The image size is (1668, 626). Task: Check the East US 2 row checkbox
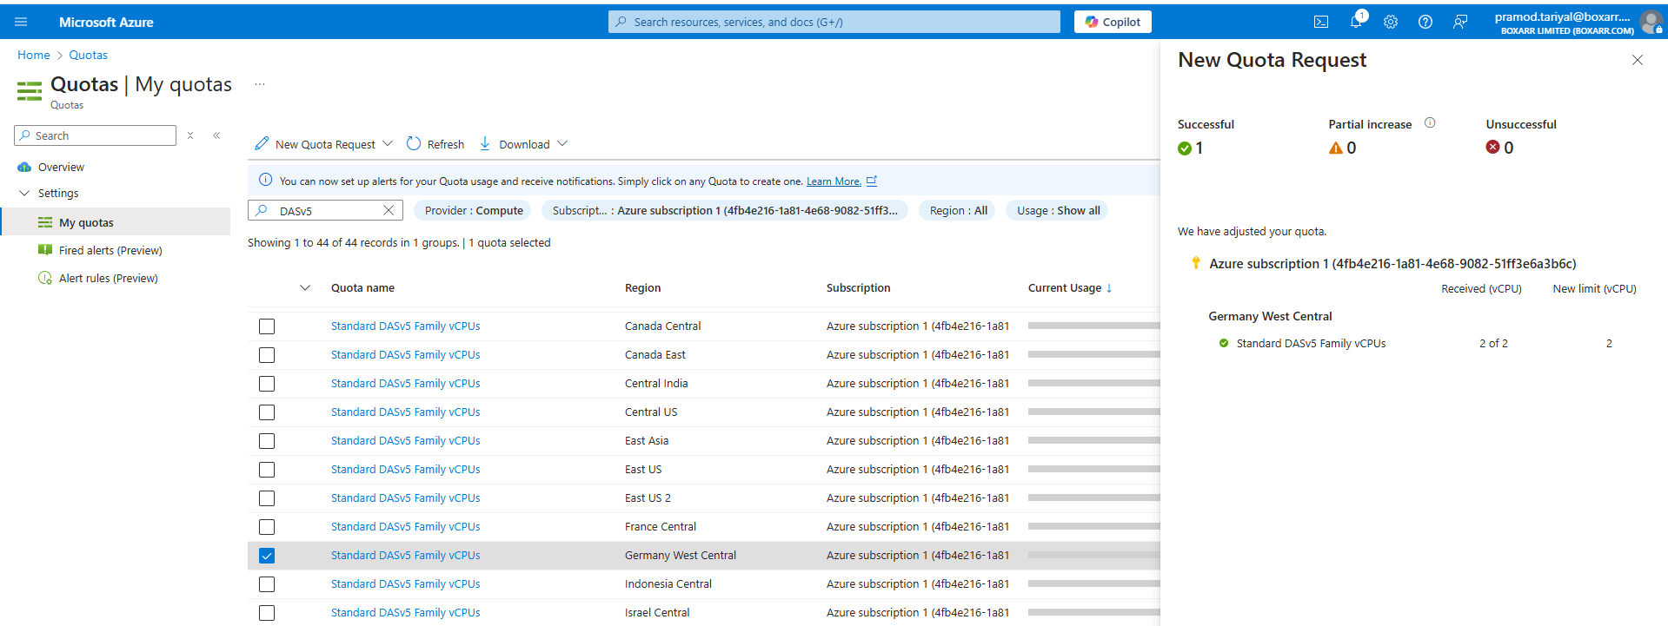pyautogui.click(x=267, y=498)
